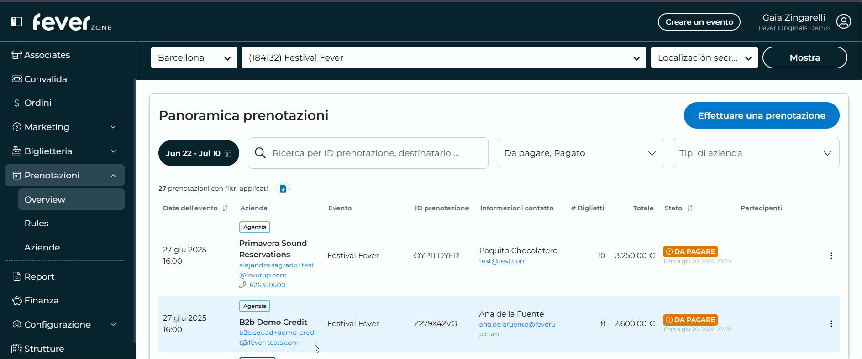862x359 pixels.
Task: Click the Marketing badge icon
Action: pyautogui.click(x=17, y=127)
